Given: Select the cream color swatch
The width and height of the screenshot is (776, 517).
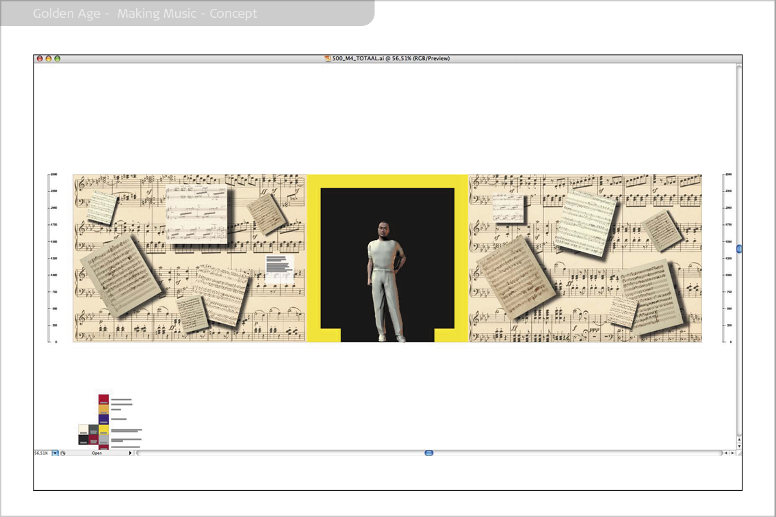Looking at the screenshot, I should coord(83,429).
